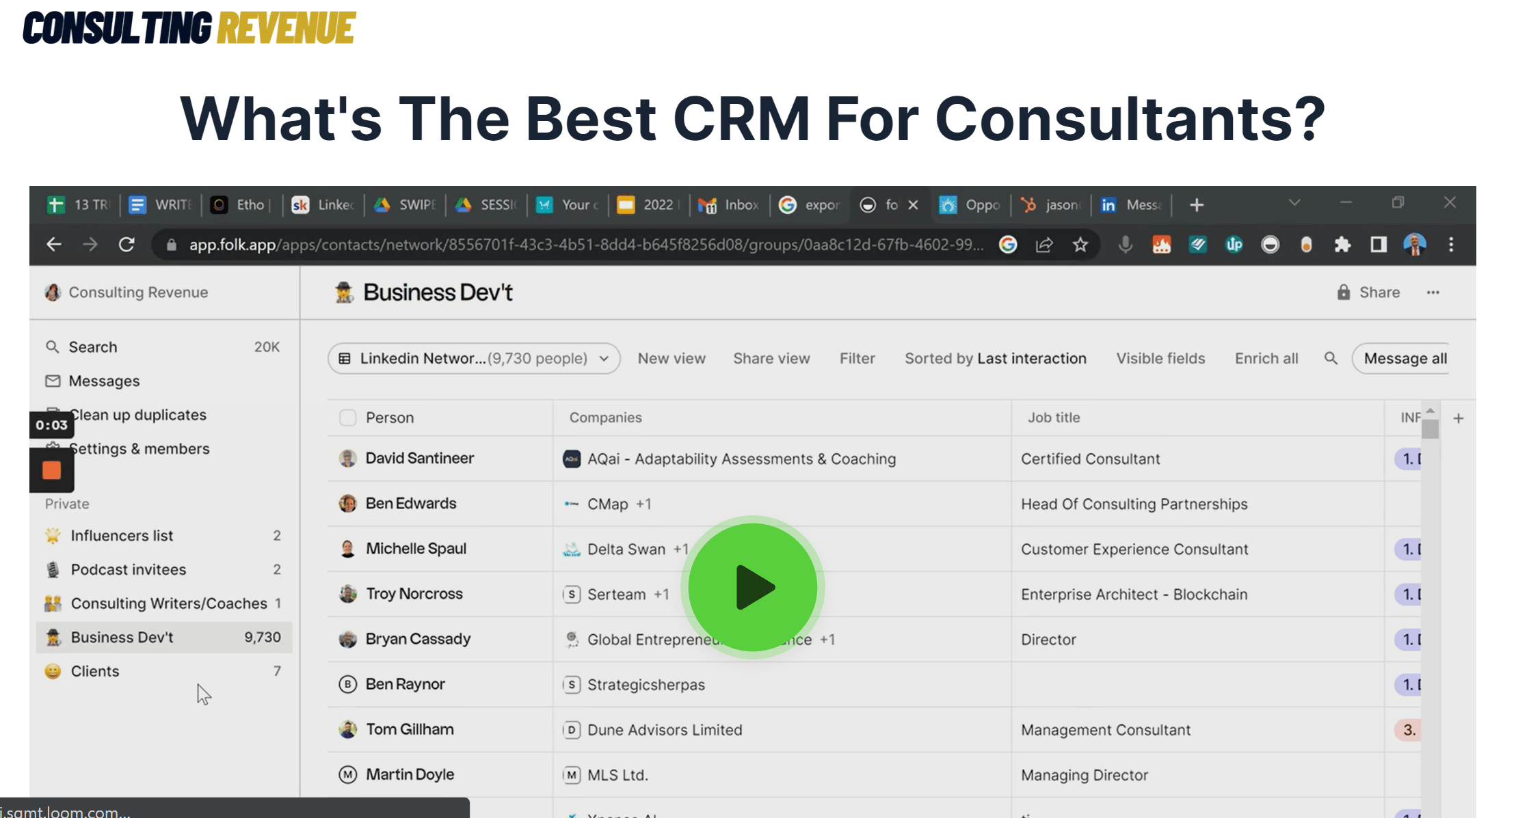Open Consulting Revenue workspace switcher
Viewport: 1516px width, 818px height.
pos(127,292)
